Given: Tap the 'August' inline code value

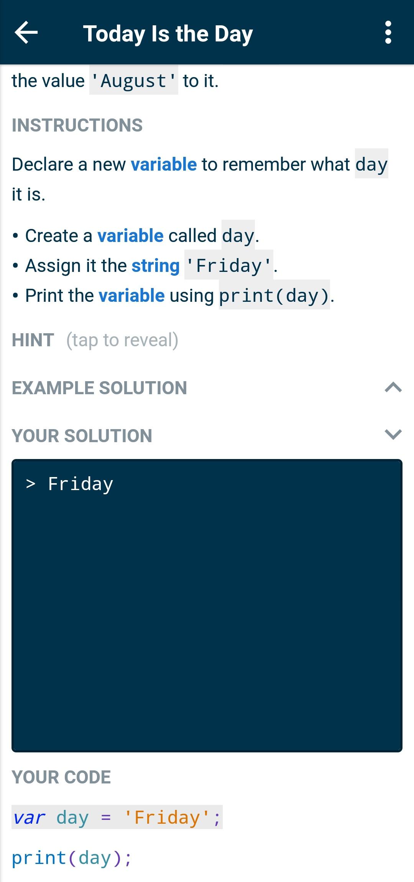Looking at the screenshot, I should (x=133, y=81).
